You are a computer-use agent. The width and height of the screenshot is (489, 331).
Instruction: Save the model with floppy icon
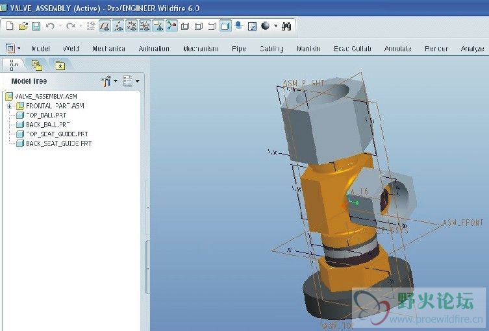[x=36, y=26]
